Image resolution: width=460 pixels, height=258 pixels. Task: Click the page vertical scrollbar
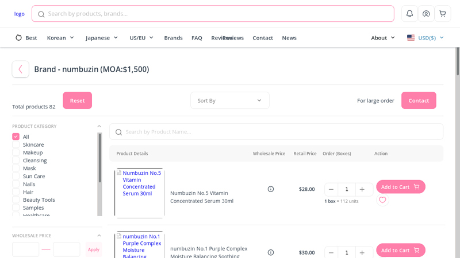457,61
